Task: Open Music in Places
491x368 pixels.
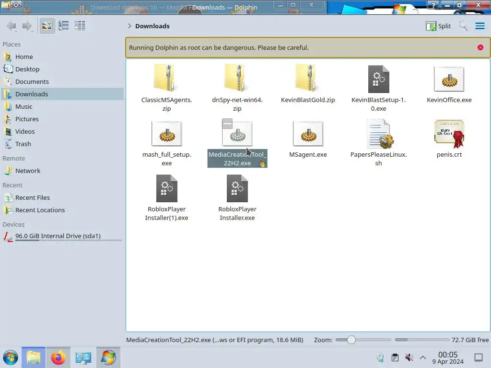Action: [x=62, y=106]
